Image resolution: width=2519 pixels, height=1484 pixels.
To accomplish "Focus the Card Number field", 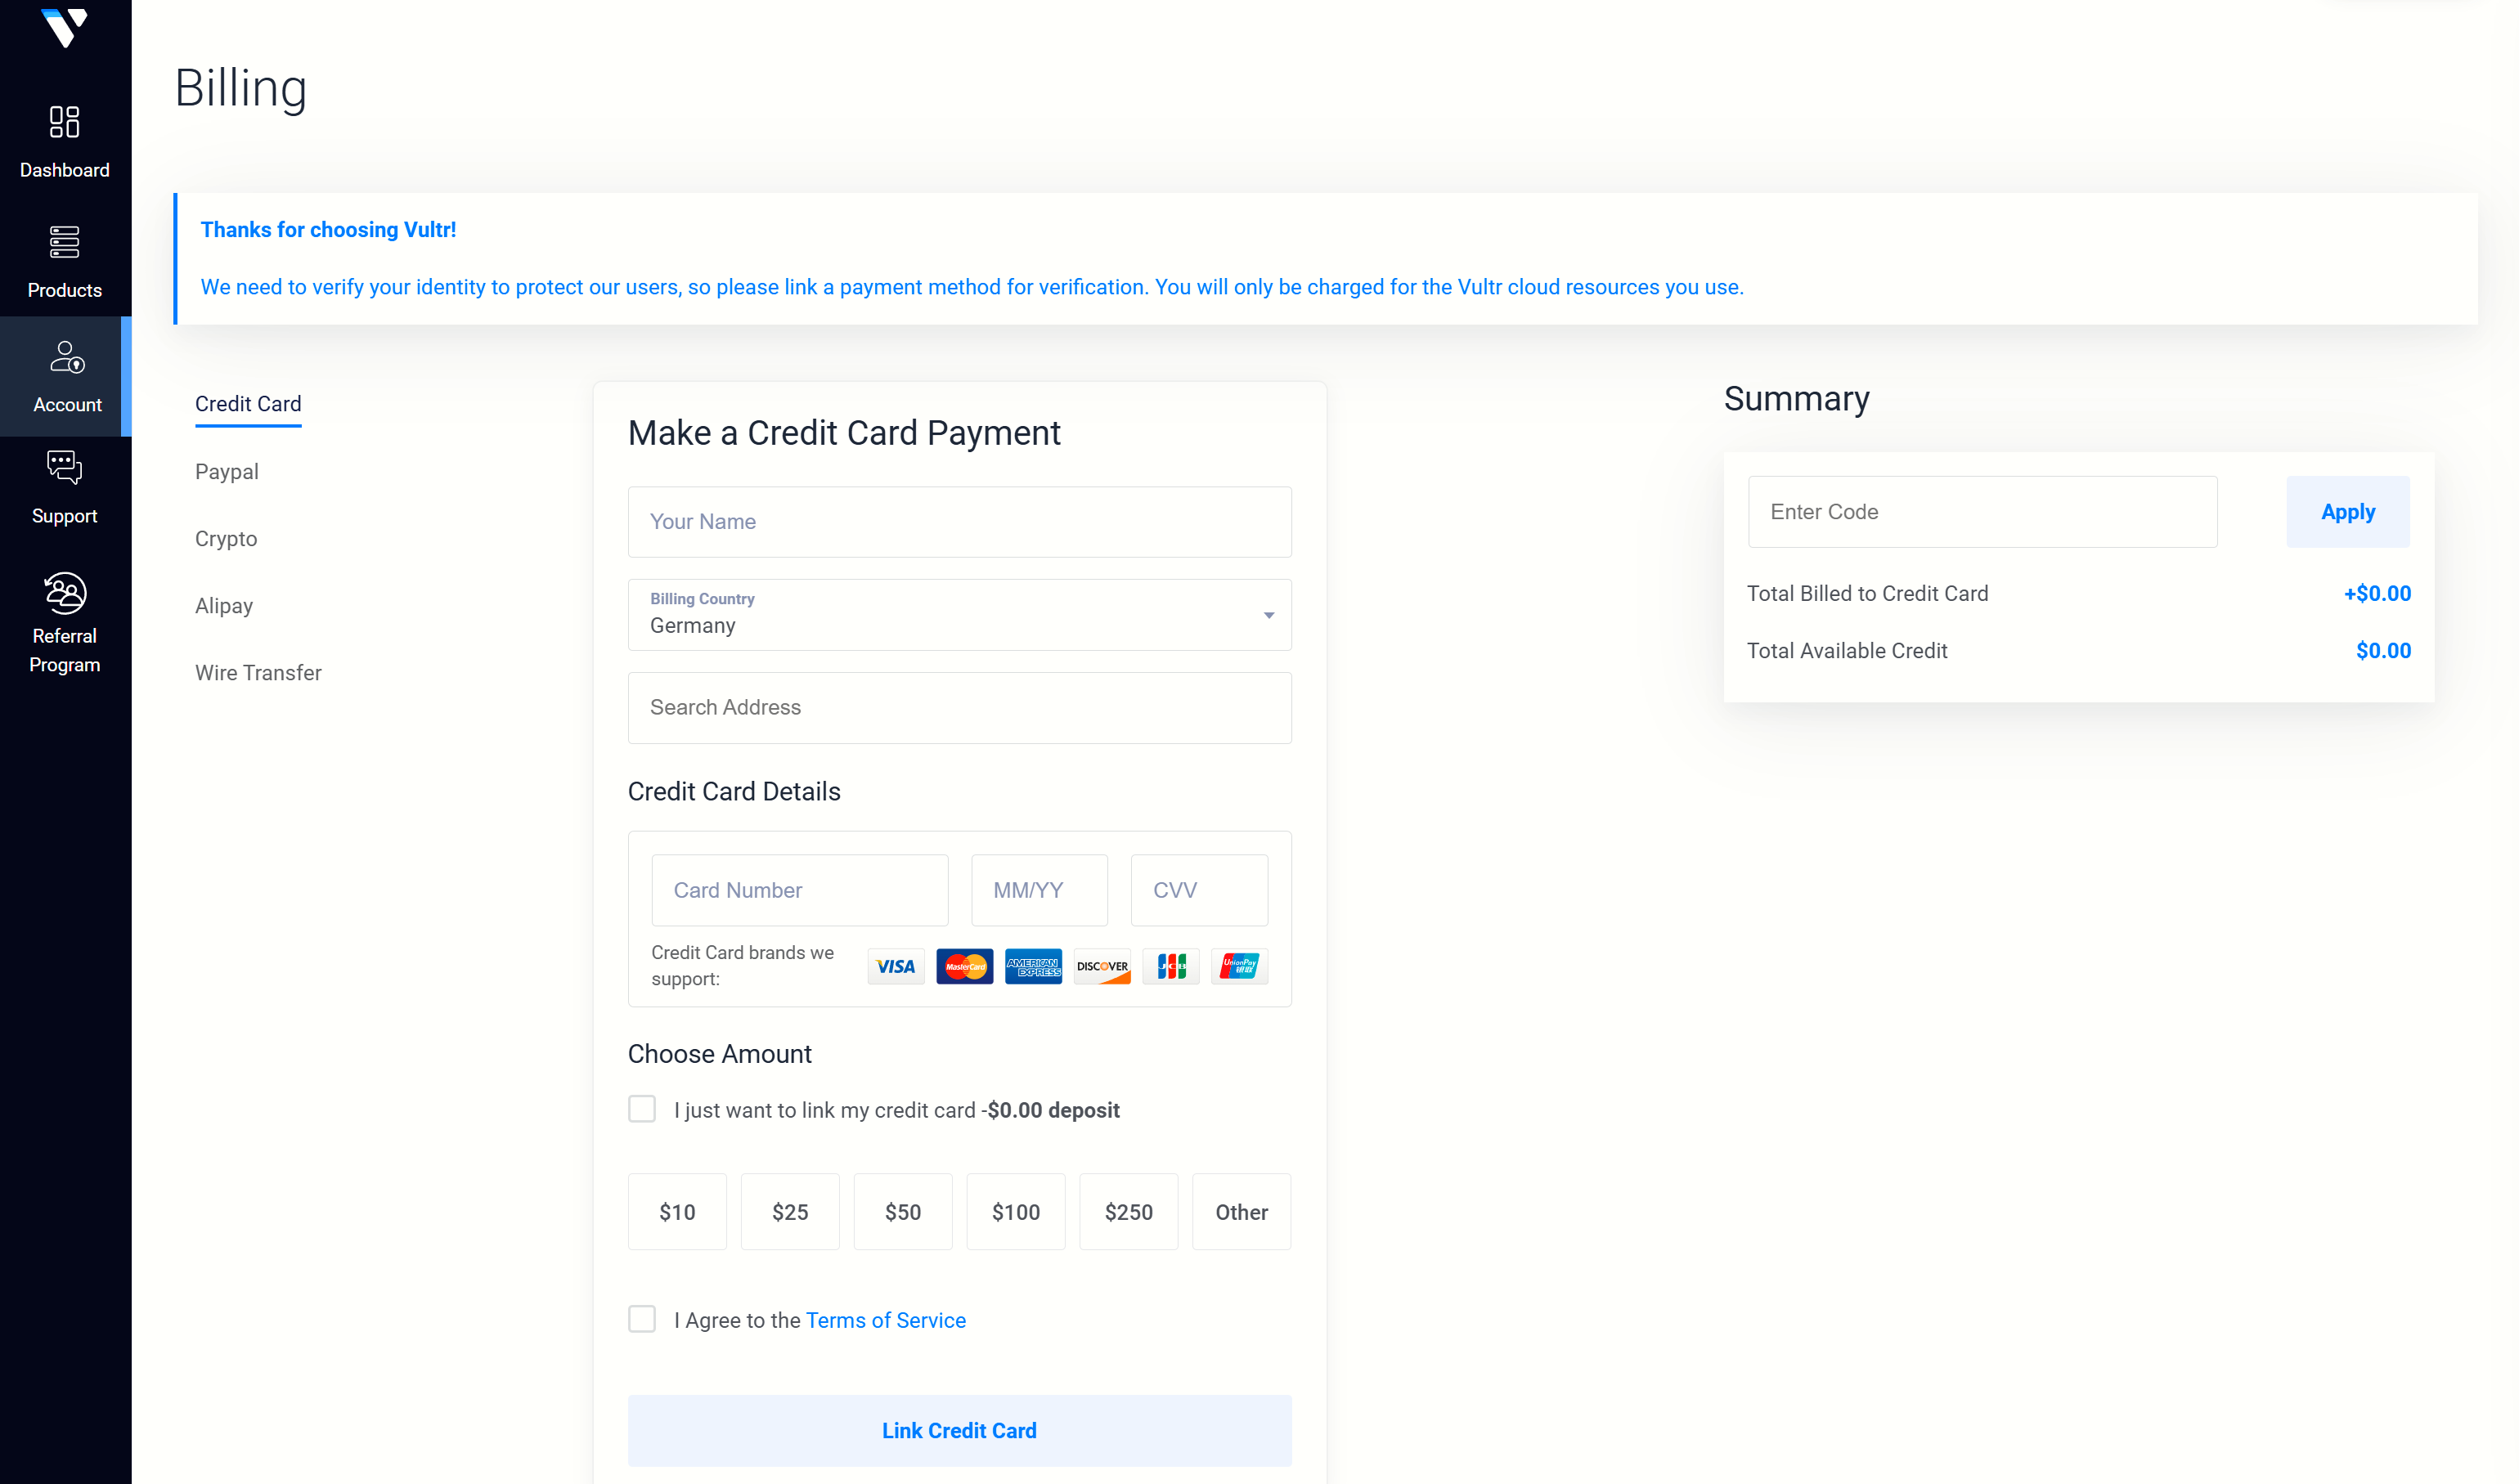I will tap(799, 890).
